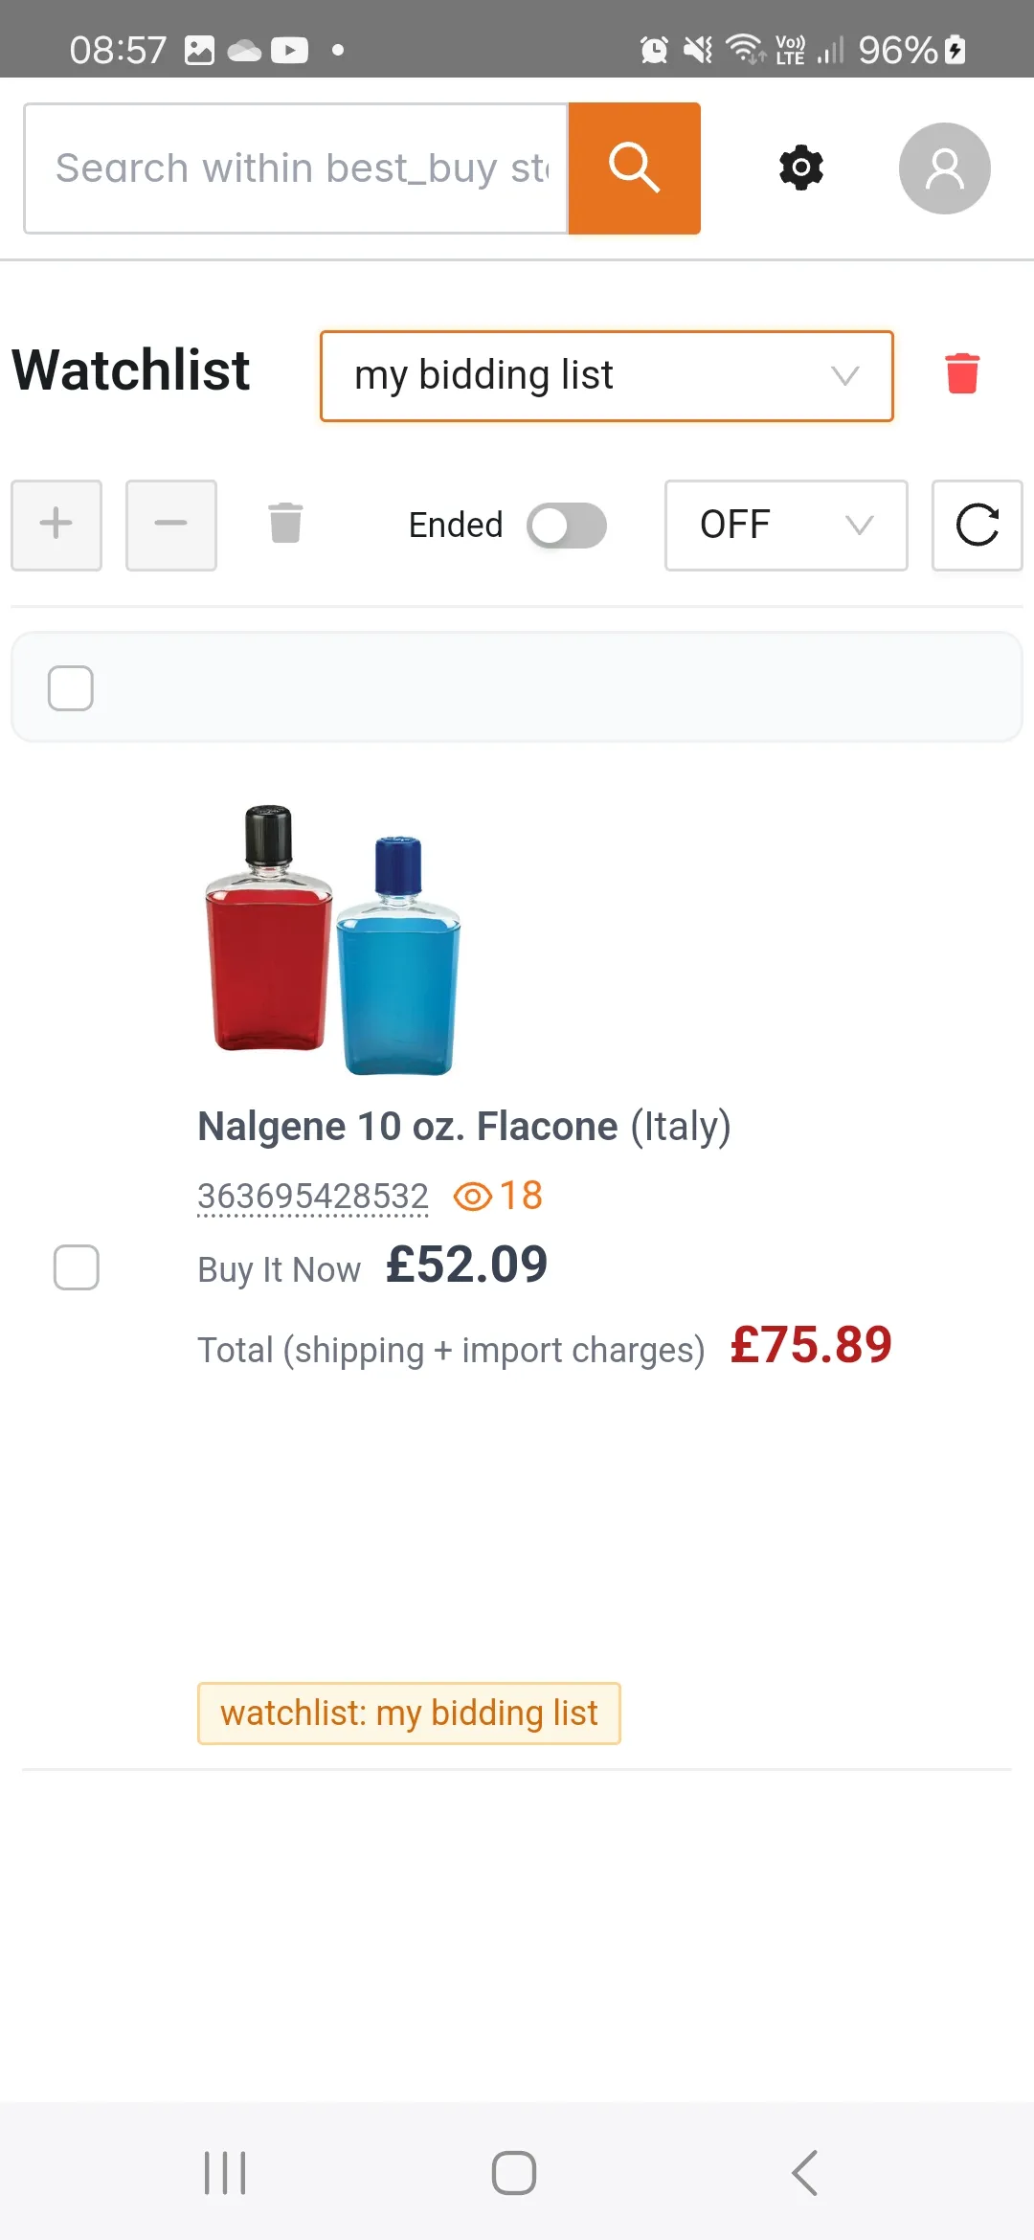The width and height of the screenshot is (1034, 2240).
Task: Click the 'watchlist: my bidding list' tag
Action: click(x=409, y=1714)
